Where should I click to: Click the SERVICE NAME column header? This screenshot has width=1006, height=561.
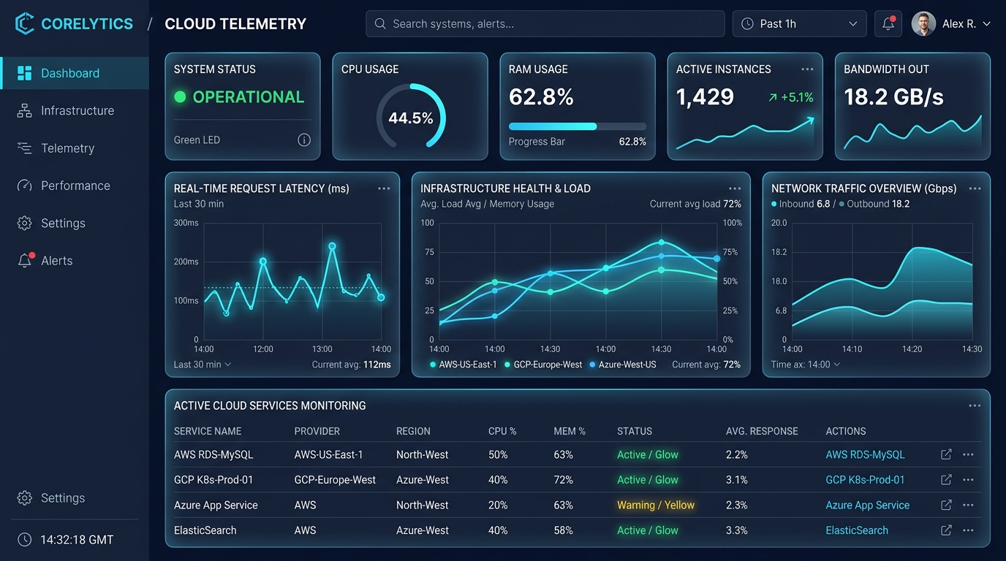pyautogui.click(x=208, y=431)
